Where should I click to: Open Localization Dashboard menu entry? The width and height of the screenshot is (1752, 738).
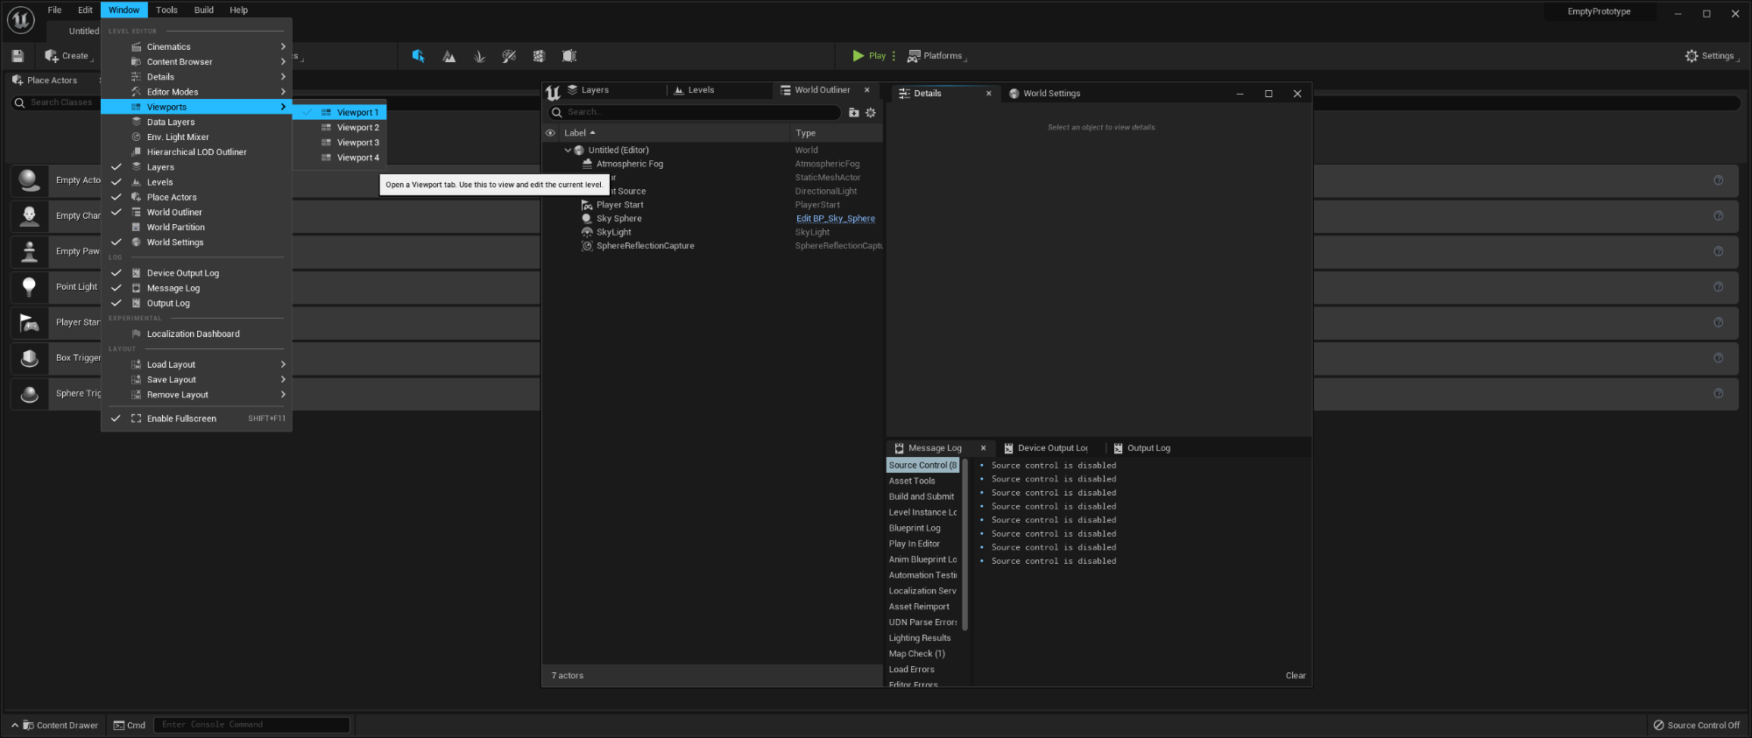click(x=196, y=334)
